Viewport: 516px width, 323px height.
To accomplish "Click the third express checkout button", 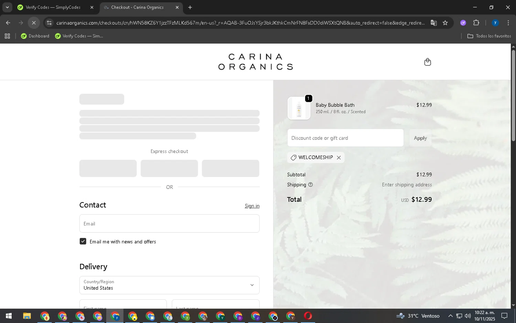I will pos(230,168).
